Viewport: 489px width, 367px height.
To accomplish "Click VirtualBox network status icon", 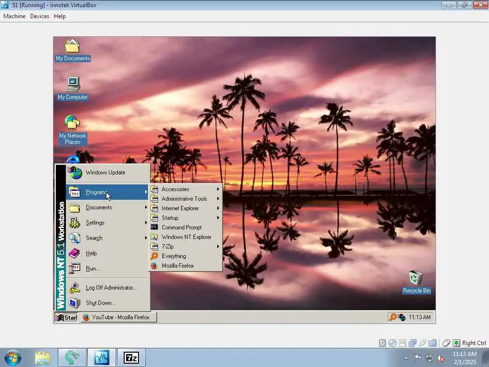I will [x=412, y=343].
